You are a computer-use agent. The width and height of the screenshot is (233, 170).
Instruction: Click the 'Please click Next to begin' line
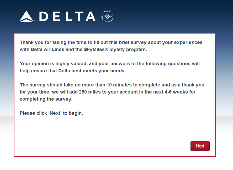click(51, 113)
